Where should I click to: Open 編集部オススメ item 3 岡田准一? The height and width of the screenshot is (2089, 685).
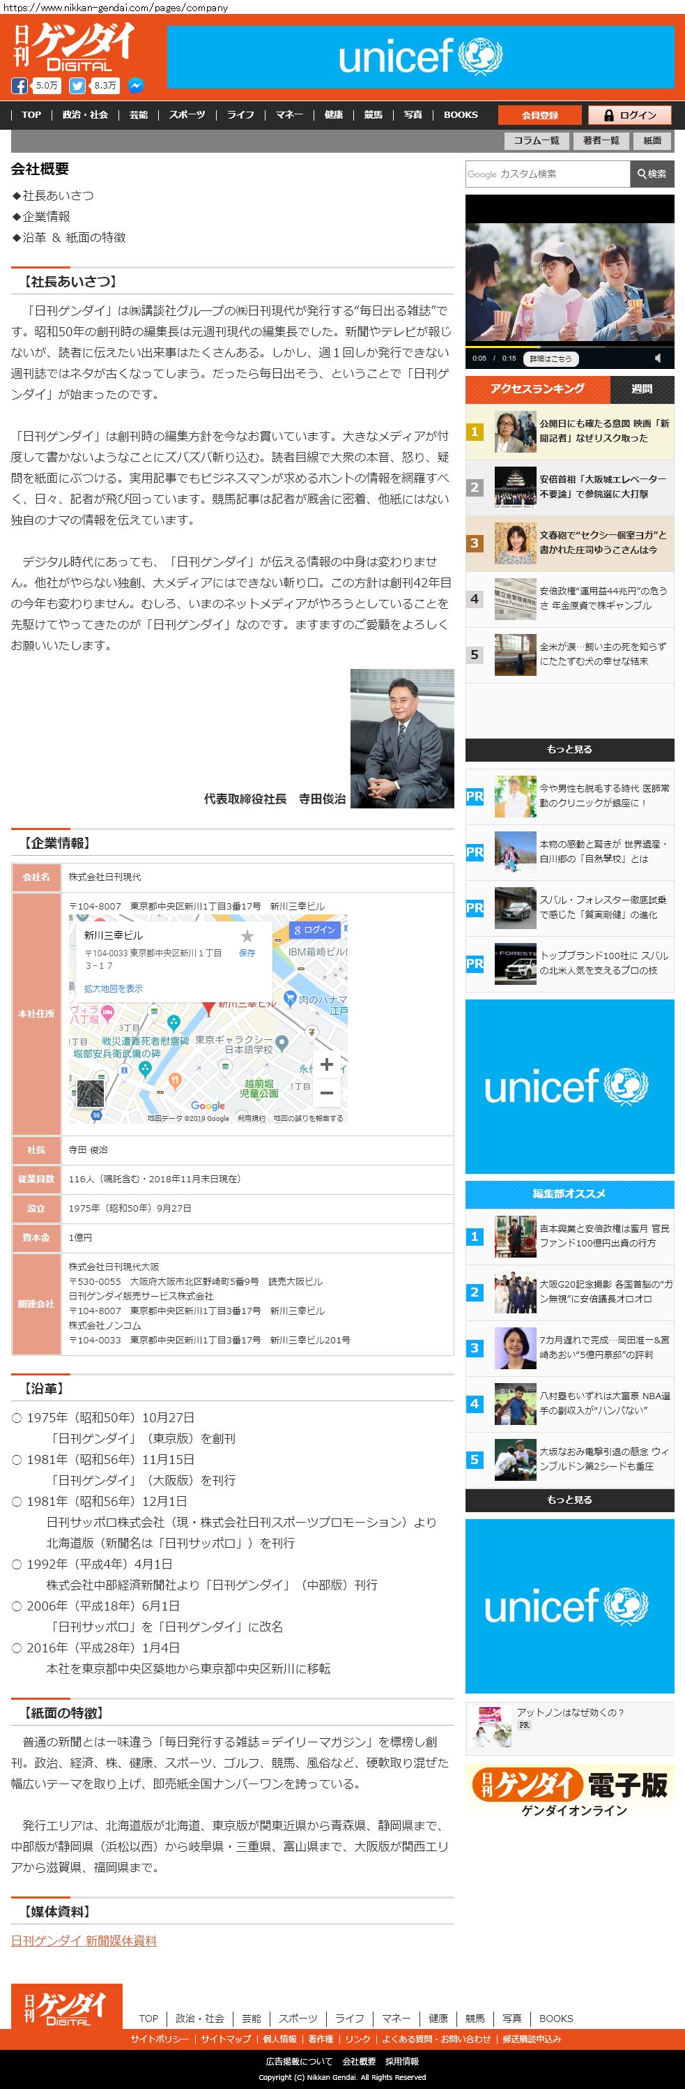pyautogui.click(x=570, y=1348)
